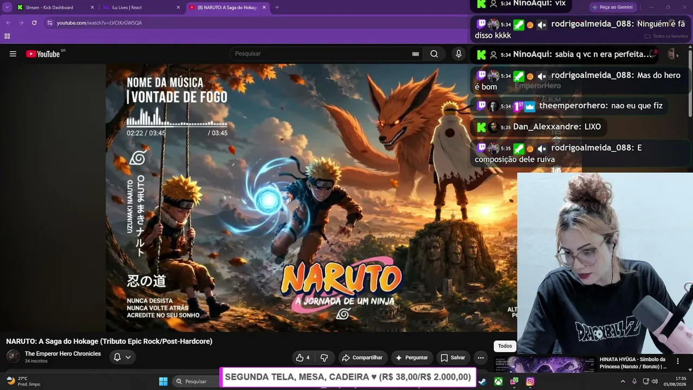This screenshot has height=390, width=693.
Task: Expand the tab search dropdown
Action: tap(7, 8)
